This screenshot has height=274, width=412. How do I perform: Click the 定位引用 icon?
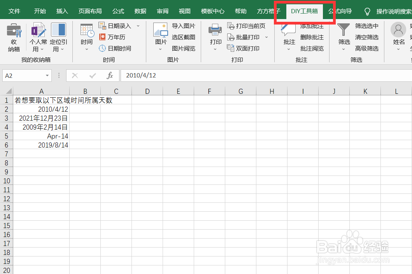click(58, 30)
